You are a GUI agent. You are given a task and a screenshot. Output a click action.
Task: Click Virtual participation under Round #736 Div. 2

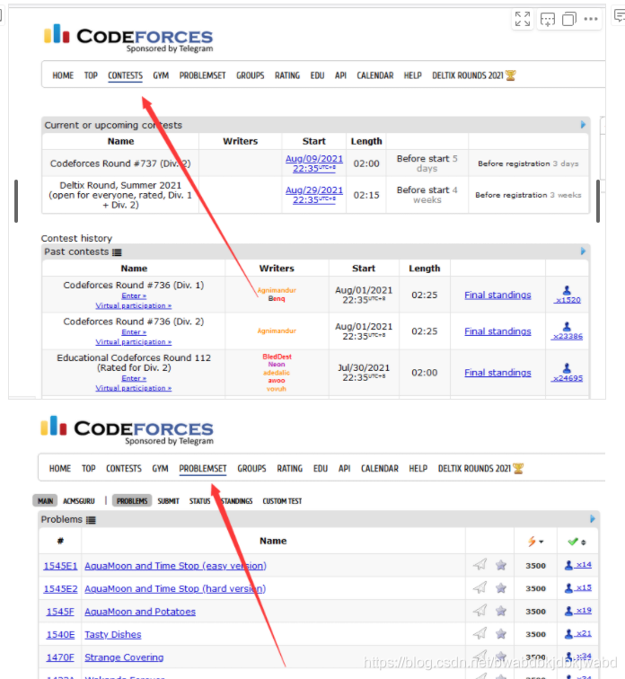[133, 341]
